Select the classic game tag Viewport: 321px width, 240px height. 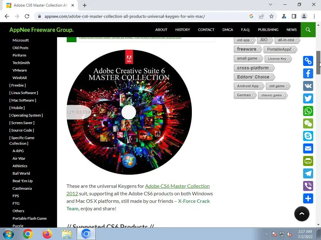[273, 95]
